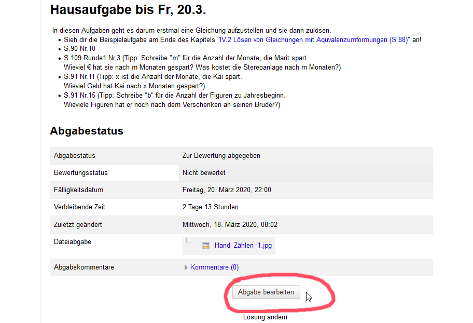Open the Hand_Zählen_1.jpg file link
The height and width of the screenshot is (323, 473).
243,246
